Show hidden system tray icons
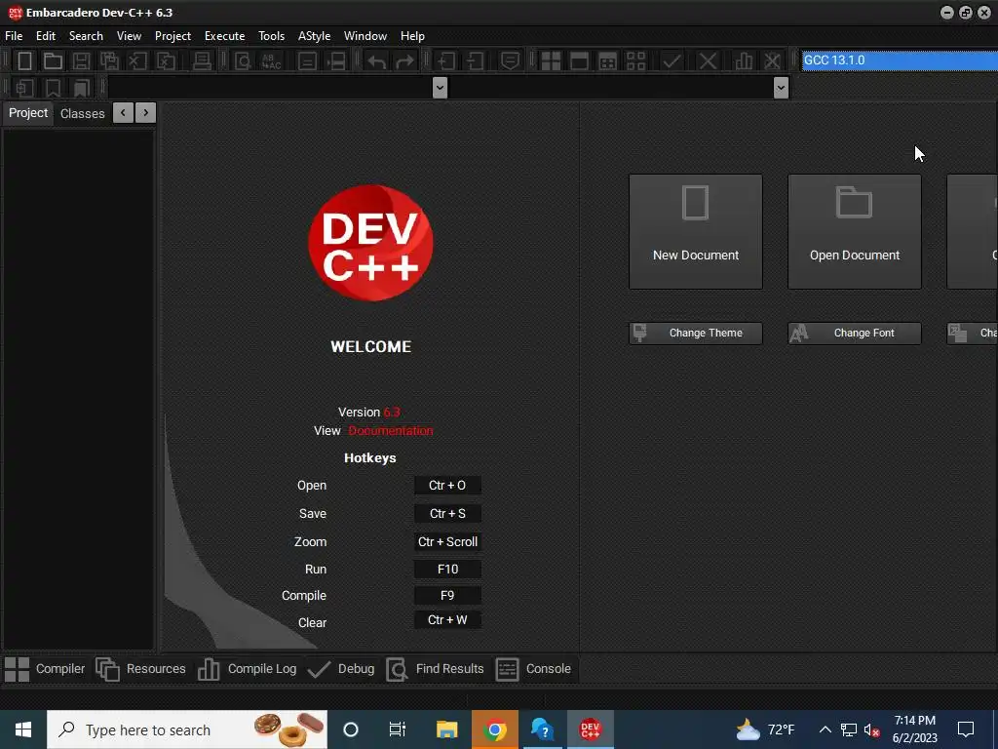This screenshot has height=749, width=998. pos(825,729)
